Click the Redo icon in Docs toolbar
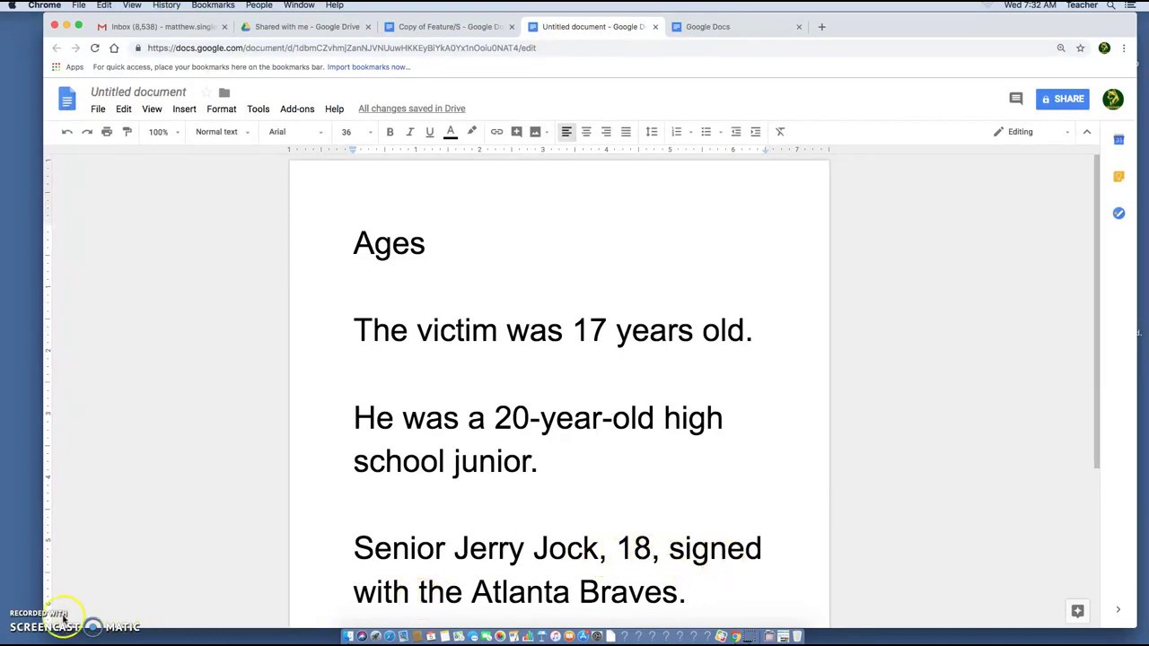 point(87,132)
